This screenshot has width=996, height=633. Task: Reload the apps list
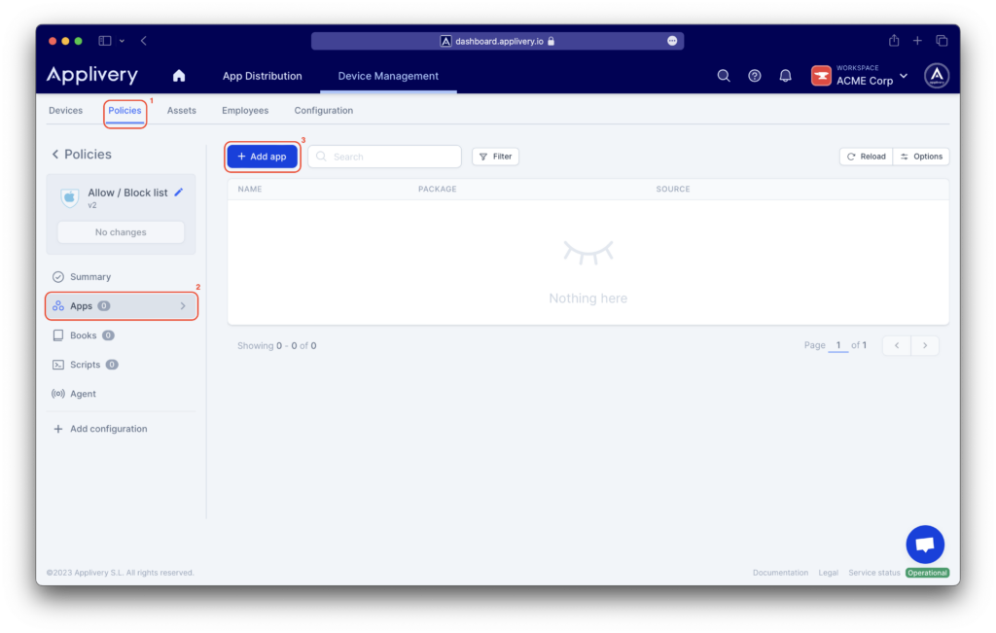(x=866, y=157)
